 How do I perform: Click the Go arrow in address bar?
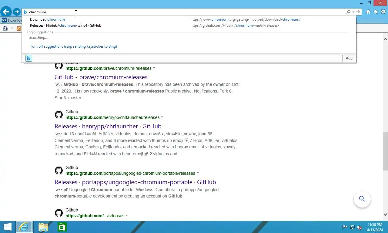[358, 12]
